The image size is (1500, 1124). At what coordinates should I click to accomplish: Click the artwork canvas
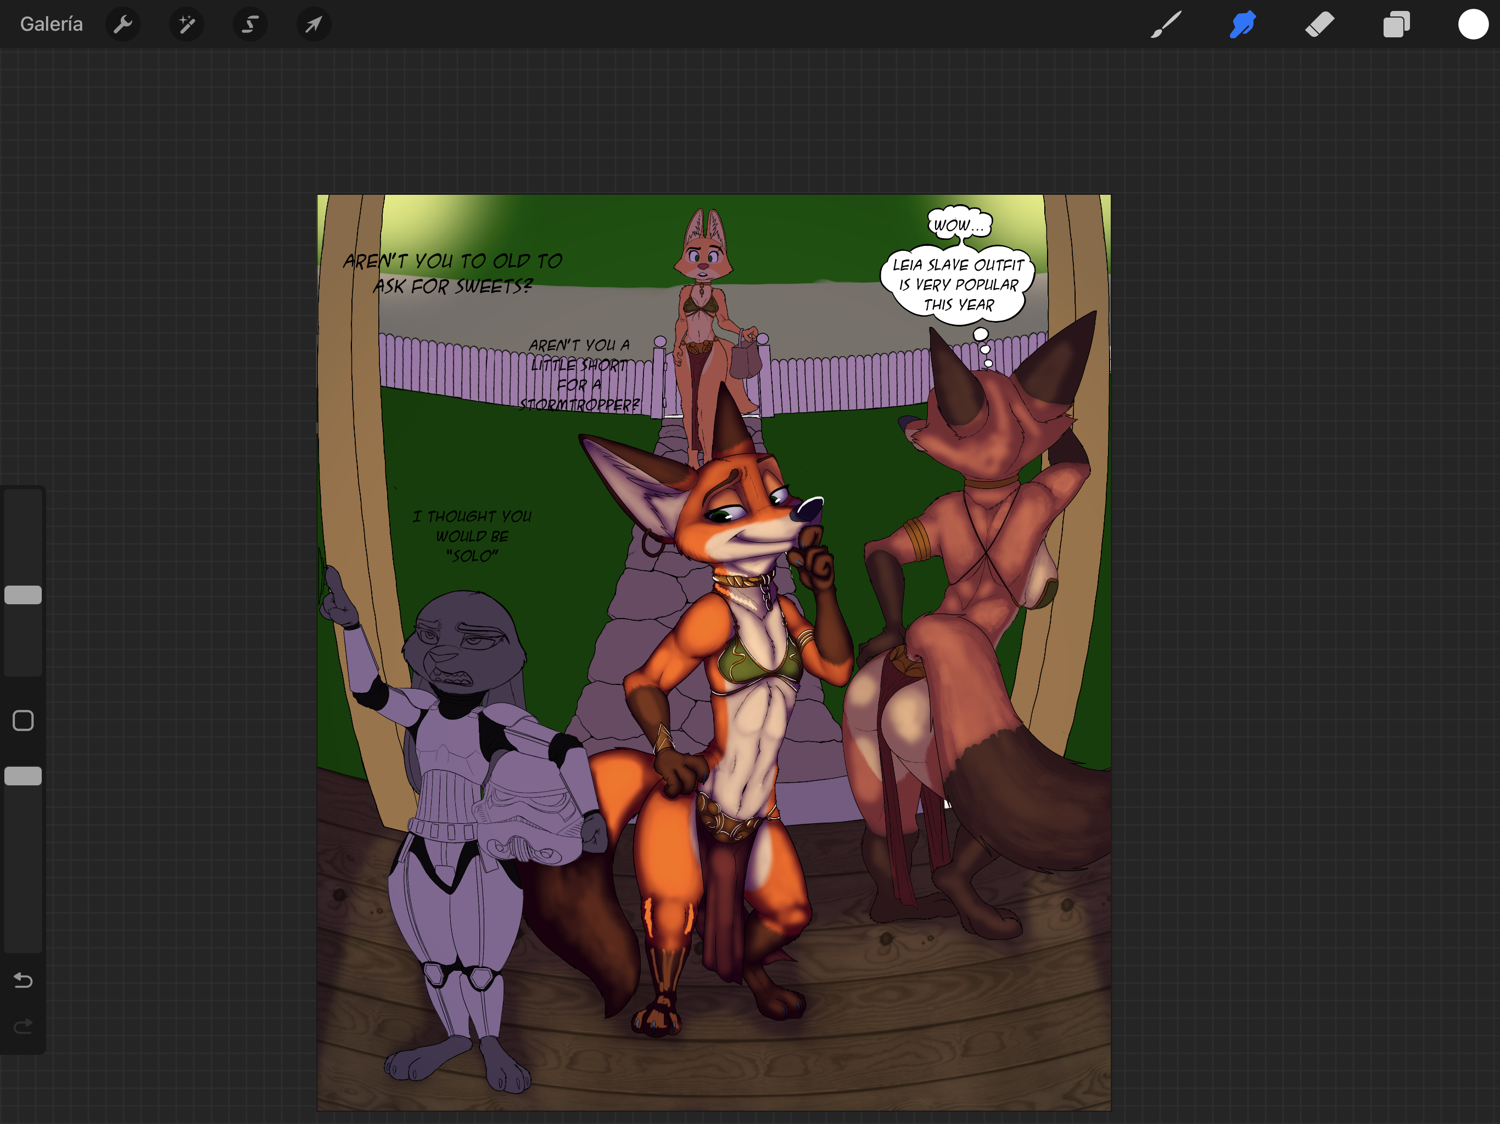coord(713,652)
